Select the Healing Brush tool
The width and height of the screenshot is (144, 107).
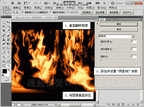click(x=4, y=35)
